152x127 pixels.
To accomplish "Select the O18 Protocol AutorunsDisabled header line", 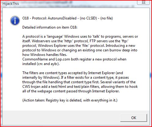I will (68, 18).
